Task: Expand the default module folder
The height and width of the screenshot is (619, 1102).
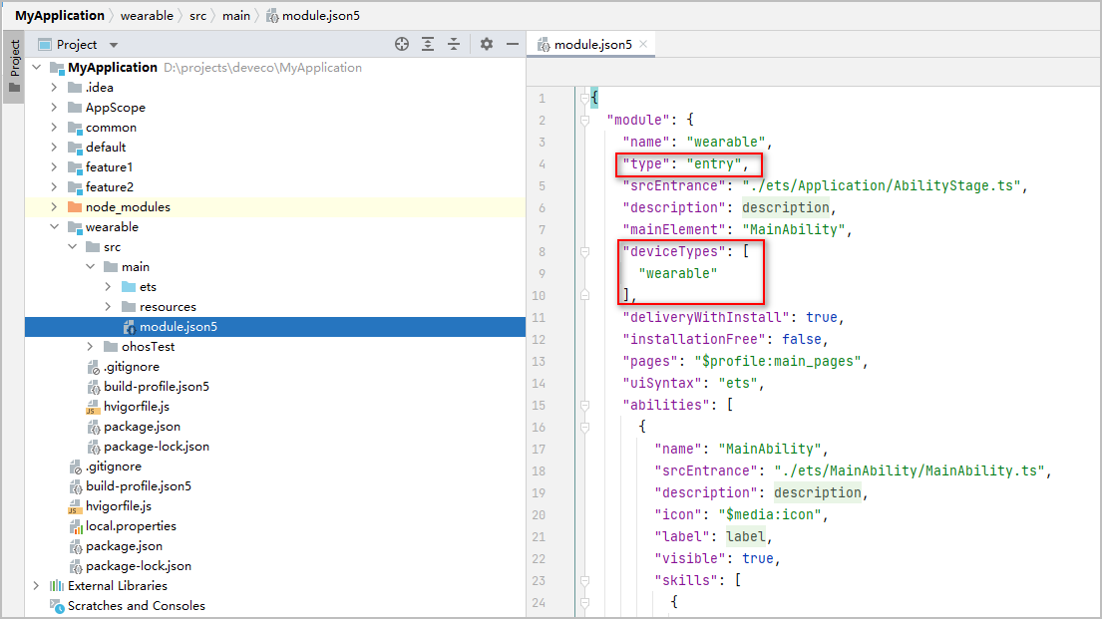Action: click(x=54, y=147)
